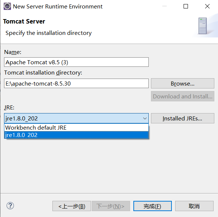The image size is (218, 217).
Task: Open the Browse... directory chooser
Action: pos(182,83)
